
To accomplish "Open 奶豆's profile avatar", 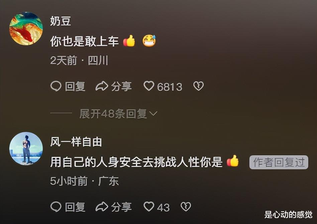I will pyautogui.click(x=26, y=28).
